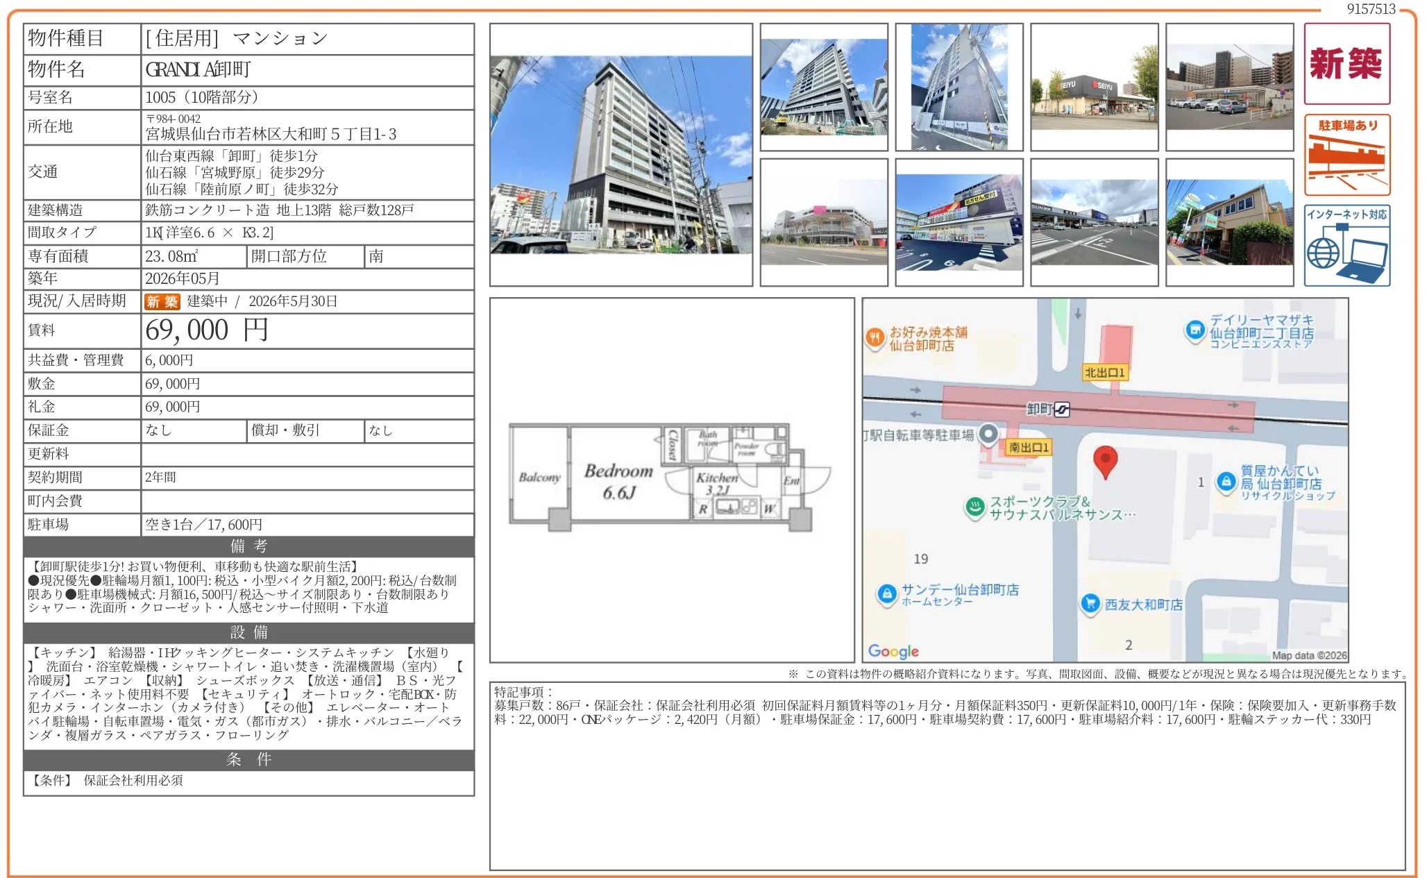This screenshot has width=1427, height=878.
Task: Open the shopping mall photo thumbnail
Action: pos(824,222)
